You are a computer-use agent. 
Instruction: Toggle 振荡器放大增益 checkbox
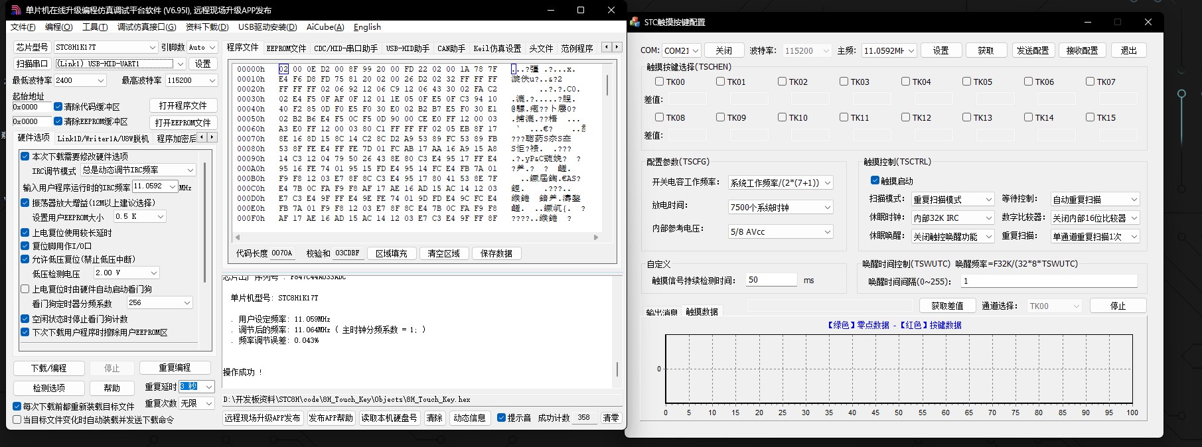click(25, 203)
